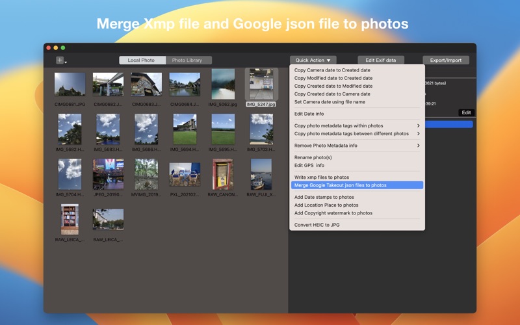Select the IMG_5686 photo thumbnail
Screen dimensions: 520x325
click(x=146, y=129)
